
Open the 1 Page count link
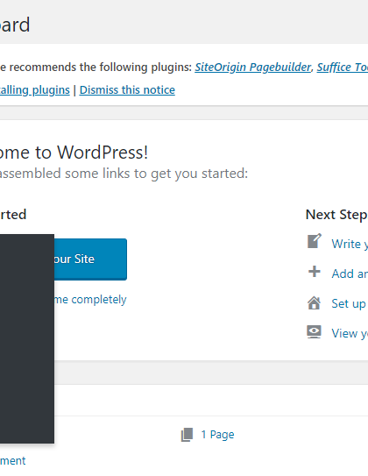tap(217, 435)
